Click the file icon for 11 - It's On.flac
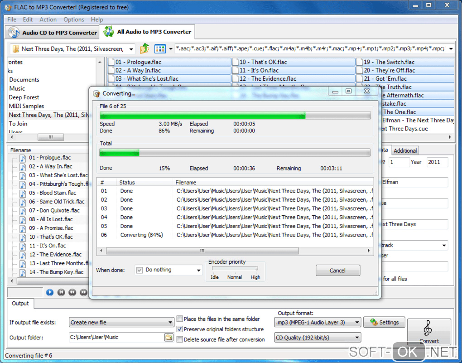The height and width of the screenshot is (363, 462). (235, 70)
